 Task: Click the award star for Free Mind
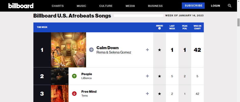coord(160,94)
